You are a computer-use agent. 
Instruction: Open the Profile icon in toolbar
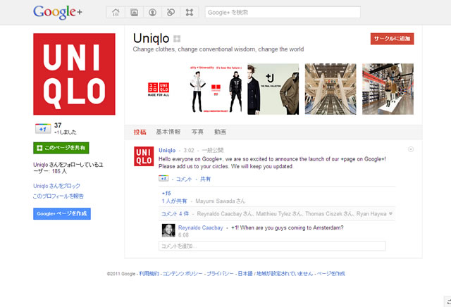click(152, 13)
